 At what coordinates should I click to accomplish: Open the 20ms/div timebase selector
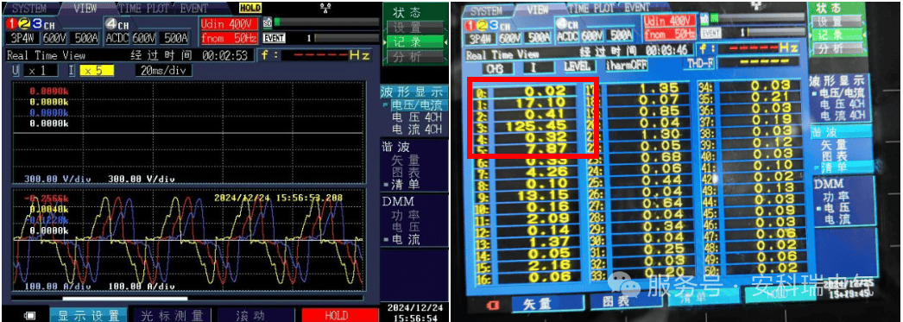tap(164, 71)
